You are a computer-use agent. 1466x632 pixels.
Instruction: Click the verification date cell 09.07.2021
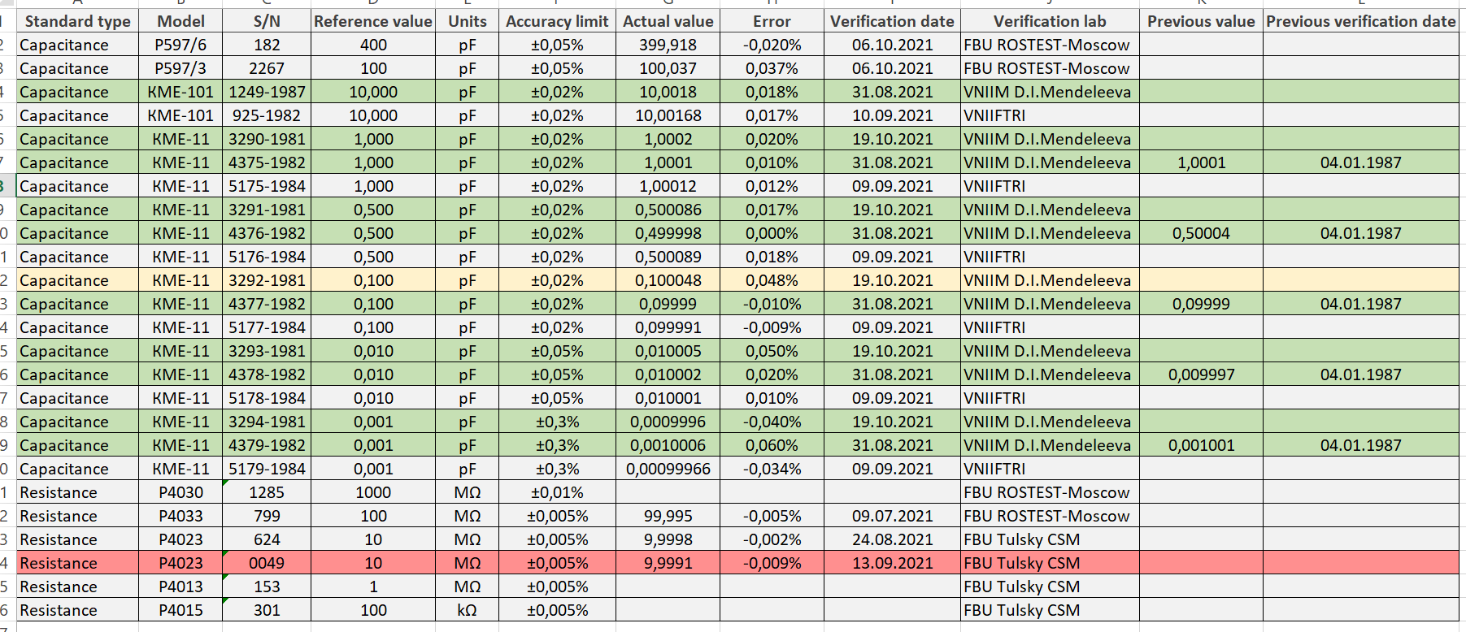tap(892, 516)
